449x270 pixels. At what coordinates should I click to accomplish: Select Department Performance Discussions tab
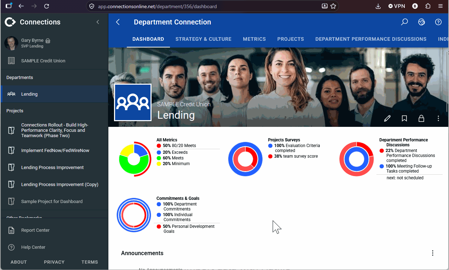point(371,39)
